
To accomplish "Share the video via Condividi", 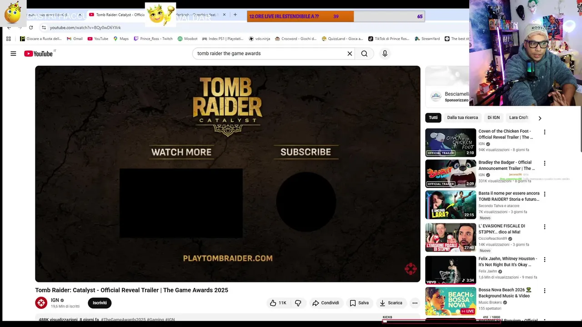I will coord(326,303).
